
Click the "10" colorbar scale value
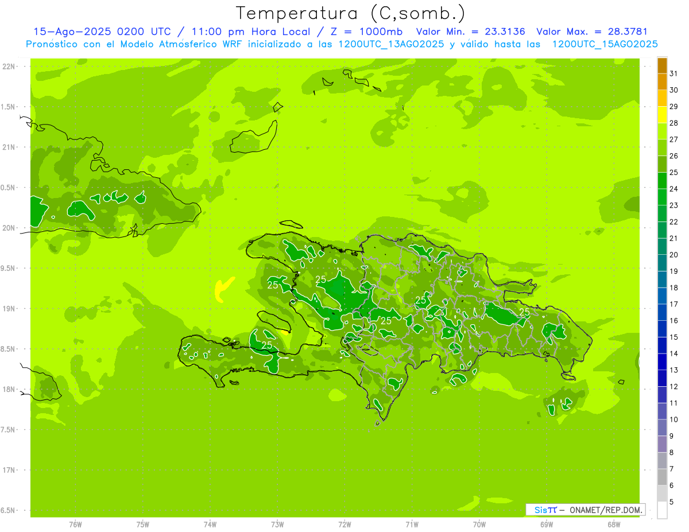click(x=674, y=420)
